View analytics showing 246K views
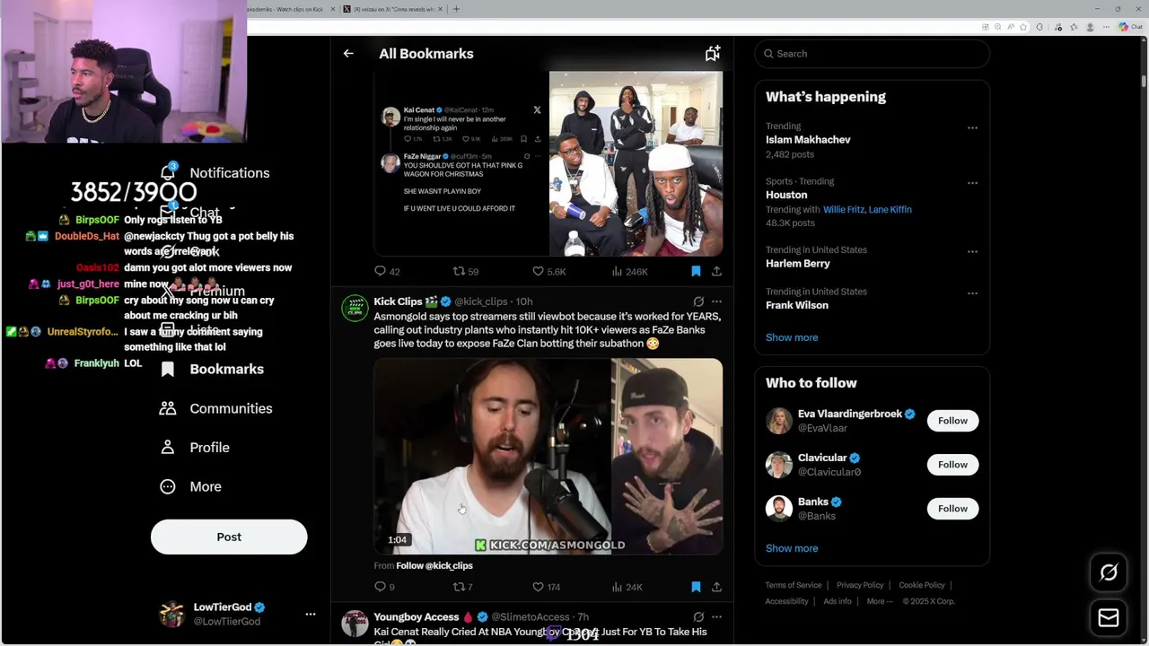 [x=629, y=271]
